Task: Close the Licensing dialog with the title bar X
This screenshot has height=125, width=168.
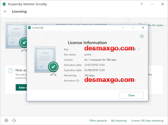Action: tap(143, 28)
